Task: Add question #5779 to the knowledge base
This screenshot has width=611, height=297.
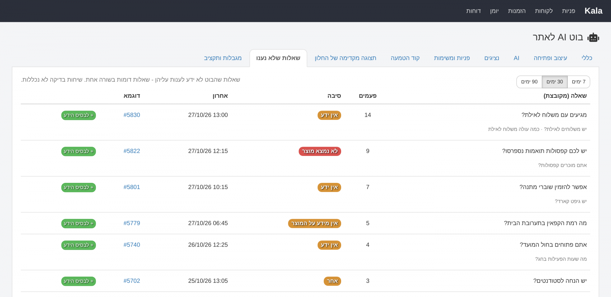Action: click(79, 223)
